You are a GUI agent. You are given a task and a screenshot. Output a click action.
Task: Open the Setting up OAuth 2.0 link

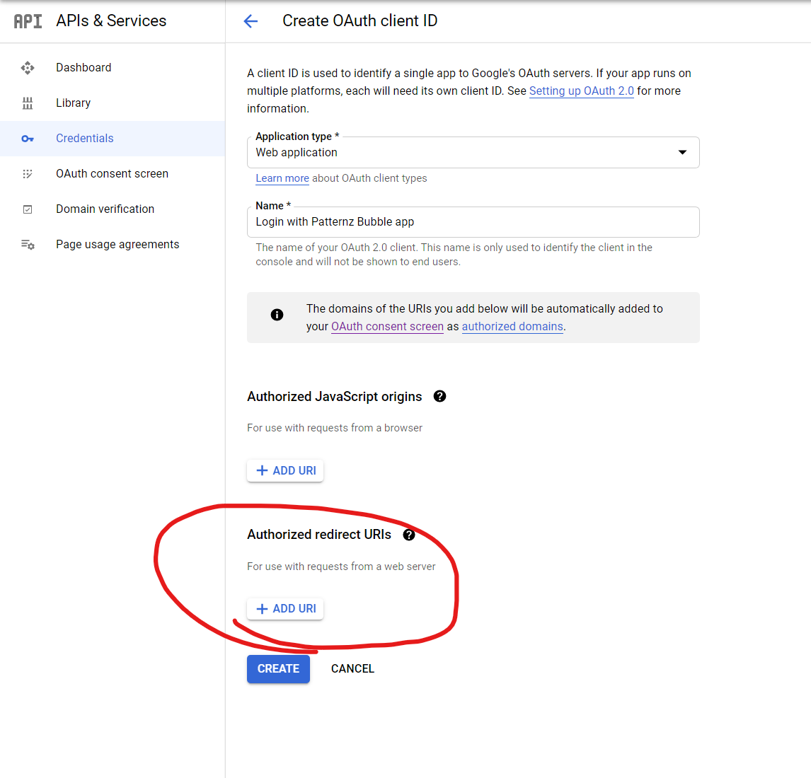click(x=581, y=91)
